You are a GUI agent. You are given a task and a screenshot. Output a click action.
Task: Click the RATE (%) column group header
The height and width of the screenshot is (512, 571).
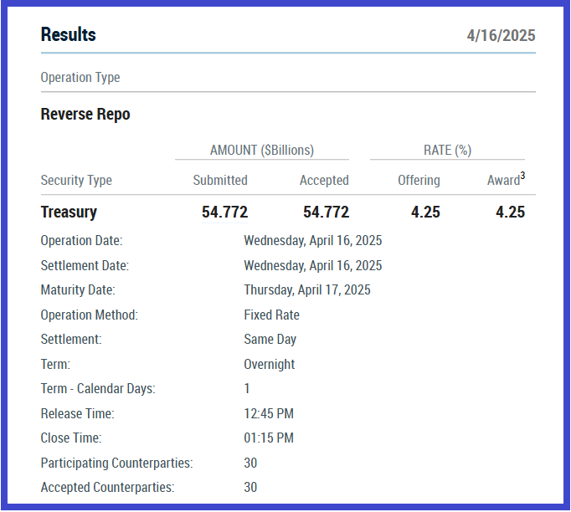coord(447,151)
